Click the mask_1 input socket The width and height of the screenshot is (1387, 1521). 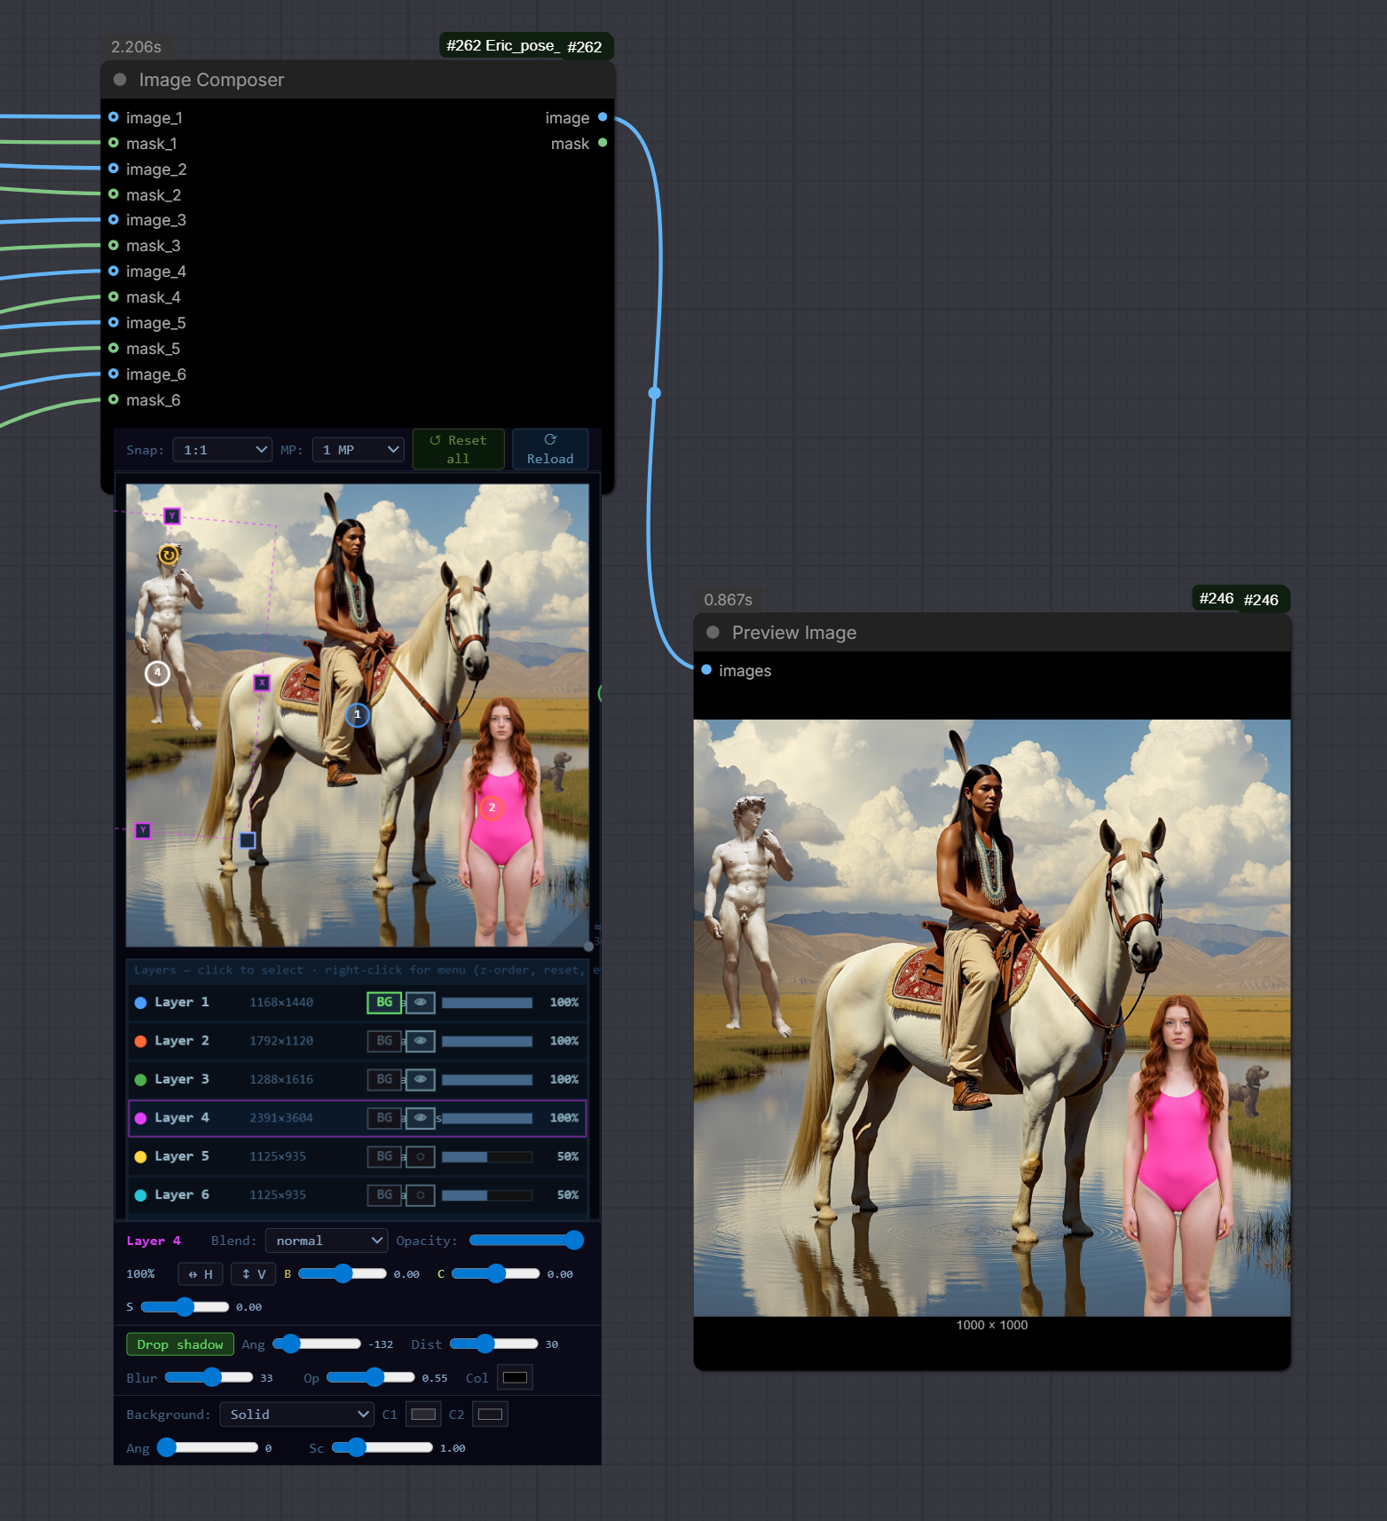pos(114,143)
